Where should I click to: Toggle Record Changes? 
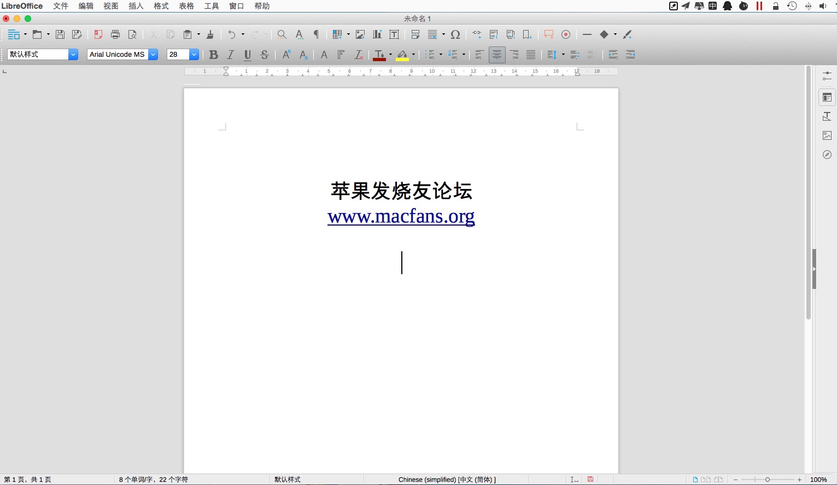566,34
